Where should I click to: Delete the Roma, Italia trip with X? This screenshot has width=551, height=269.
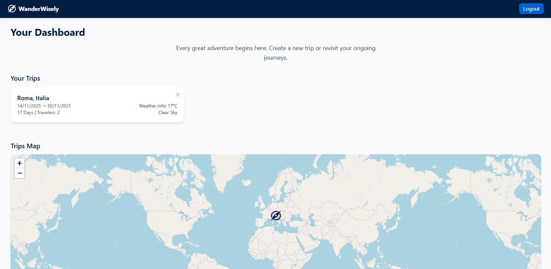(x=178, y=95)
